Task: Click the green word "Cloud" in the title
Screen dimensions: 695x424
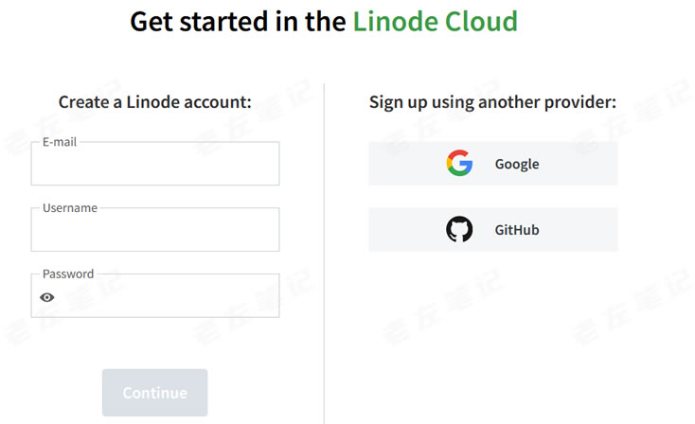Action: pos(484,21)
